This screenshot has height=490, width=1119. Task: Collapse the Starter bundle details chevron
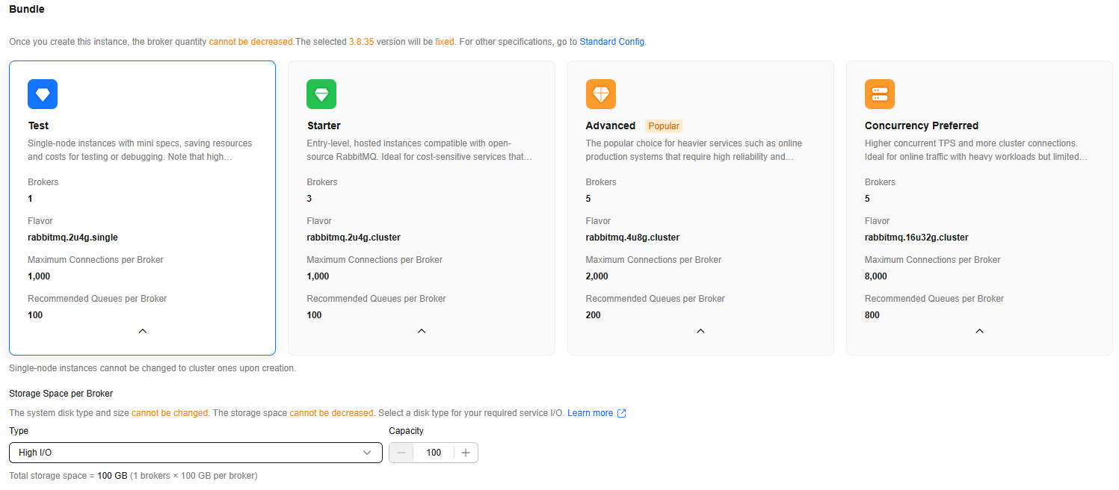click(x=422, y=331)
